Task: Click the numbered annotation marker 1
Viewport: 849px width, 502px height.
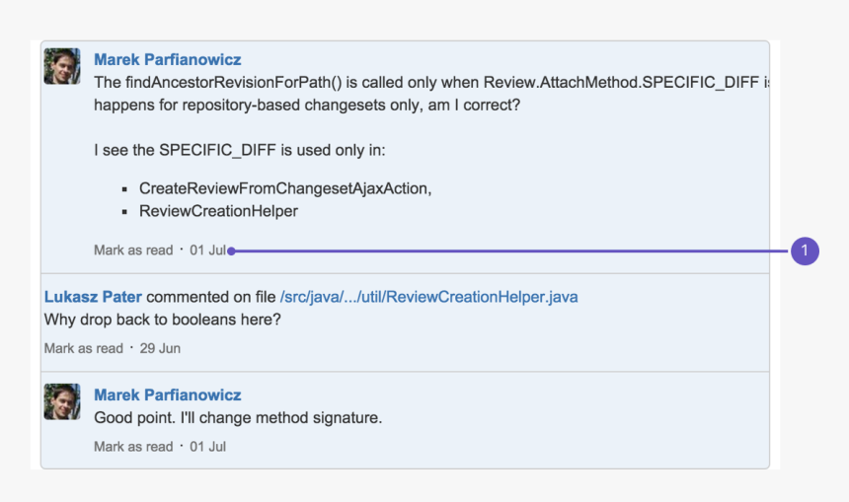Action: coord(805,251)
